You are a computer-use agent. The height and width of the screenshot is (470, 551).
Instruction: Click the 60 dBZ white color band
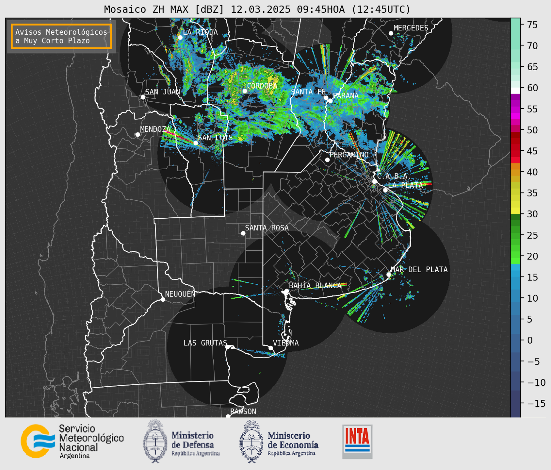pos(515,90)
